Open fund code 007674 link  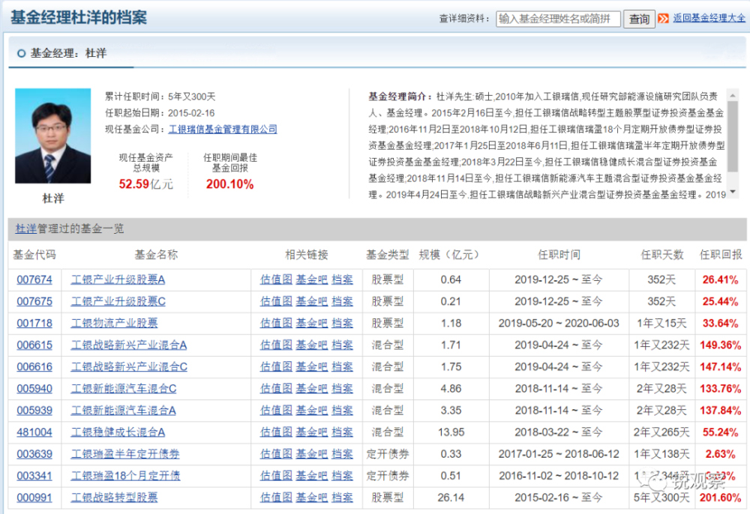34,279
